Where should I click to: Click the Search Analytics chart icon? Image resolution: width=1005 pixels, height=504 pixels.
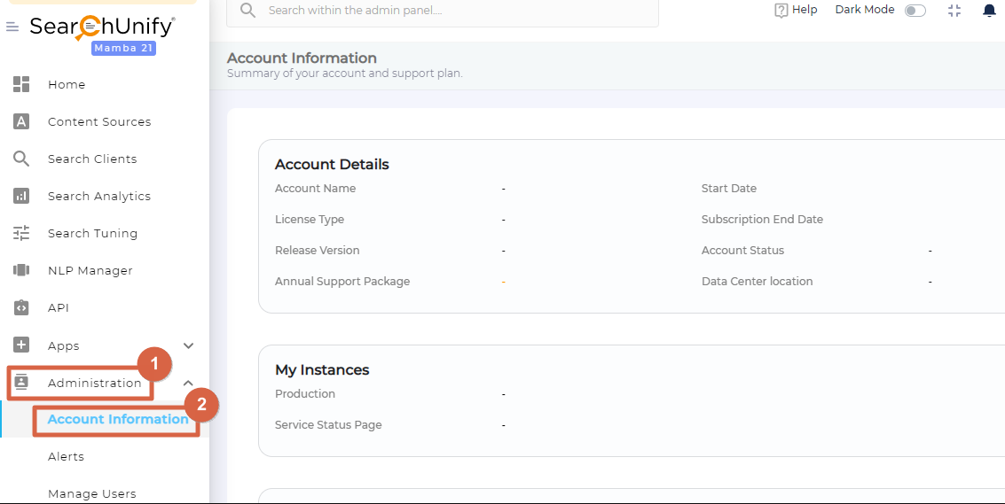point(21,196)
